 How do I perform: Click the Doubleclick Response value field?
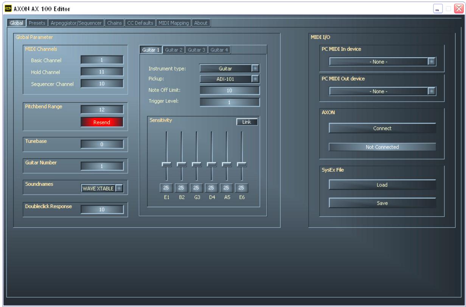(x=102, y=209)
